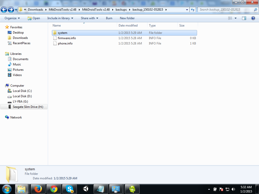Expand the Share with dropdown
Screen dimensions: 259x194
tap(90, 18)
